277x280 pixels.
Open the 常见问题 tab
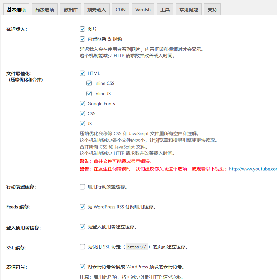[x=188, y=10]
